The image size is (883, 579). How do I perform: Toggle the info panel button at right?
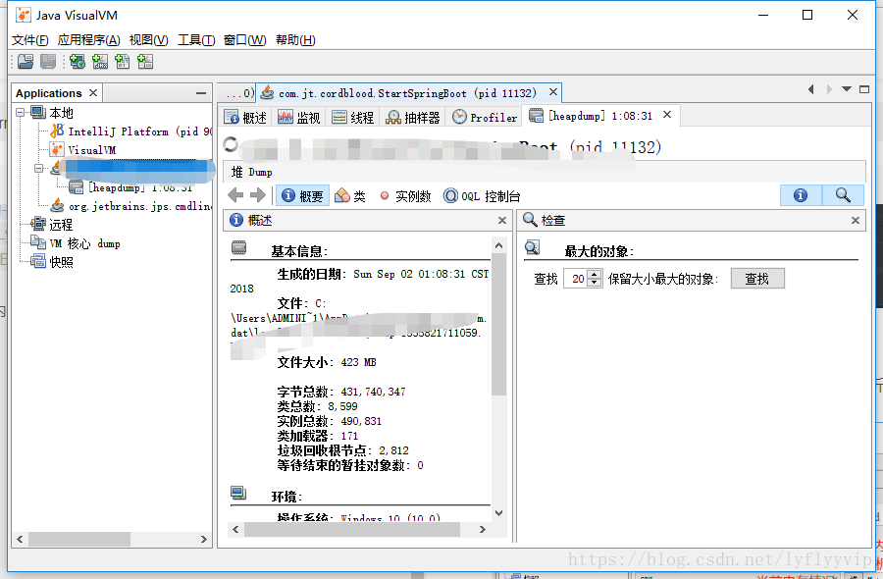(x=801, y=195)
